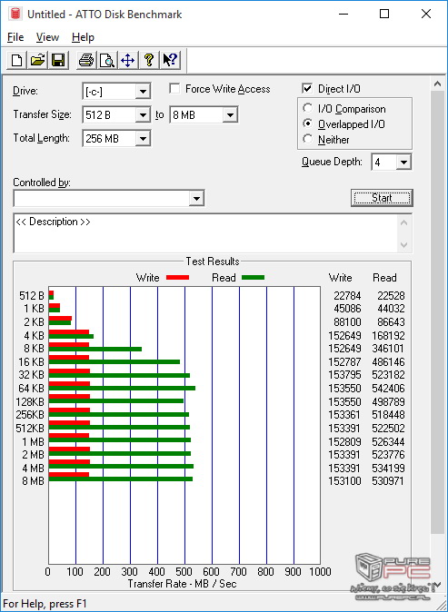The image size is (448, 612).
Task: Uncheck the Direct I/O checkbox
Action: pos(307,89)
